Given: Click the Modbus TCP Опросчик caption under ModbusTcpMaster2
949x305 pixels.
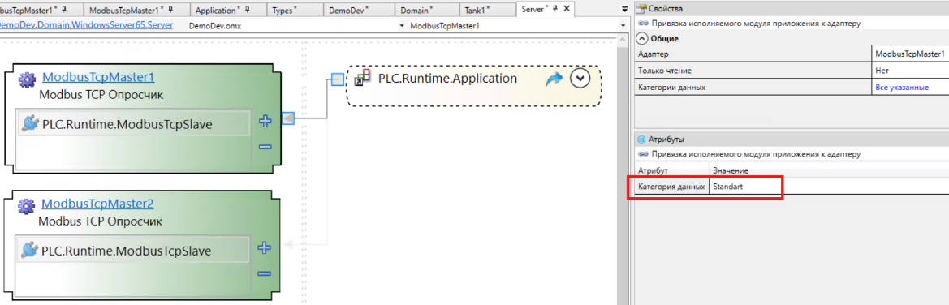Looking at the screenshot, I should (101, 221).
